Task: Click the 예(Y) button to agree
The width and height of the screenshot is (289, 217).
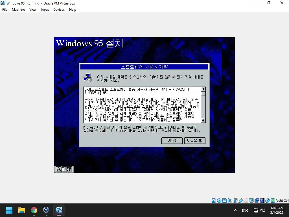Action: [172, 140]
